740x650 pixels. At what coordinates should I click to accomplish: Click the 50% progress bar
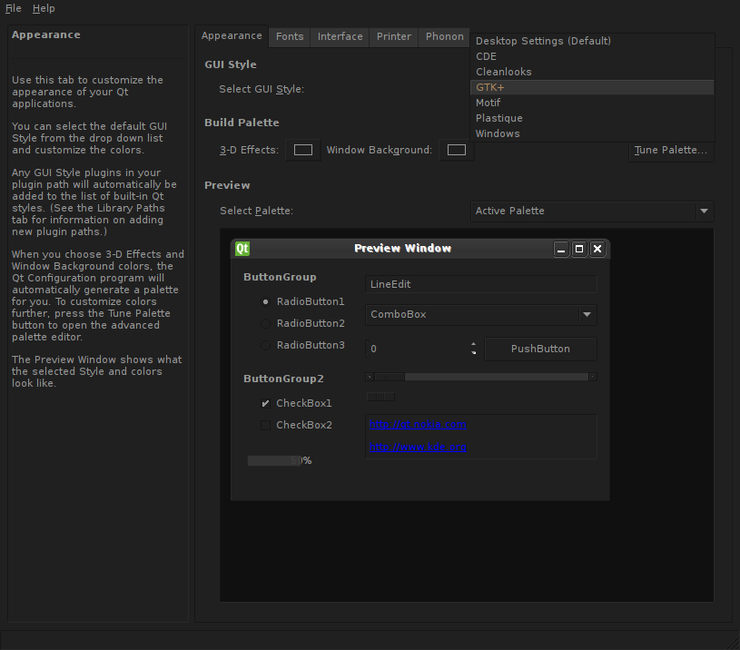280,460
